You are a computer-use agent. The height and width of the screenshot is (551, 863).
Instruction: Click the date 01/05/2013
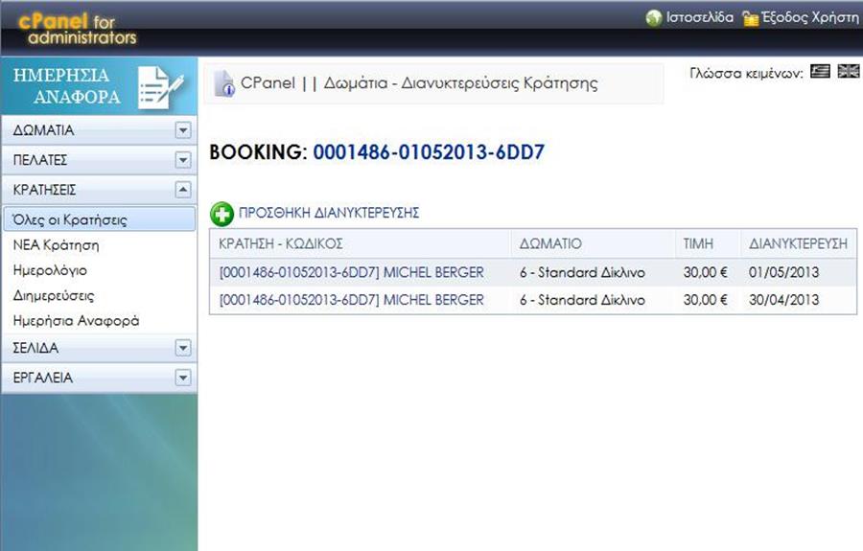pos(783,272)
